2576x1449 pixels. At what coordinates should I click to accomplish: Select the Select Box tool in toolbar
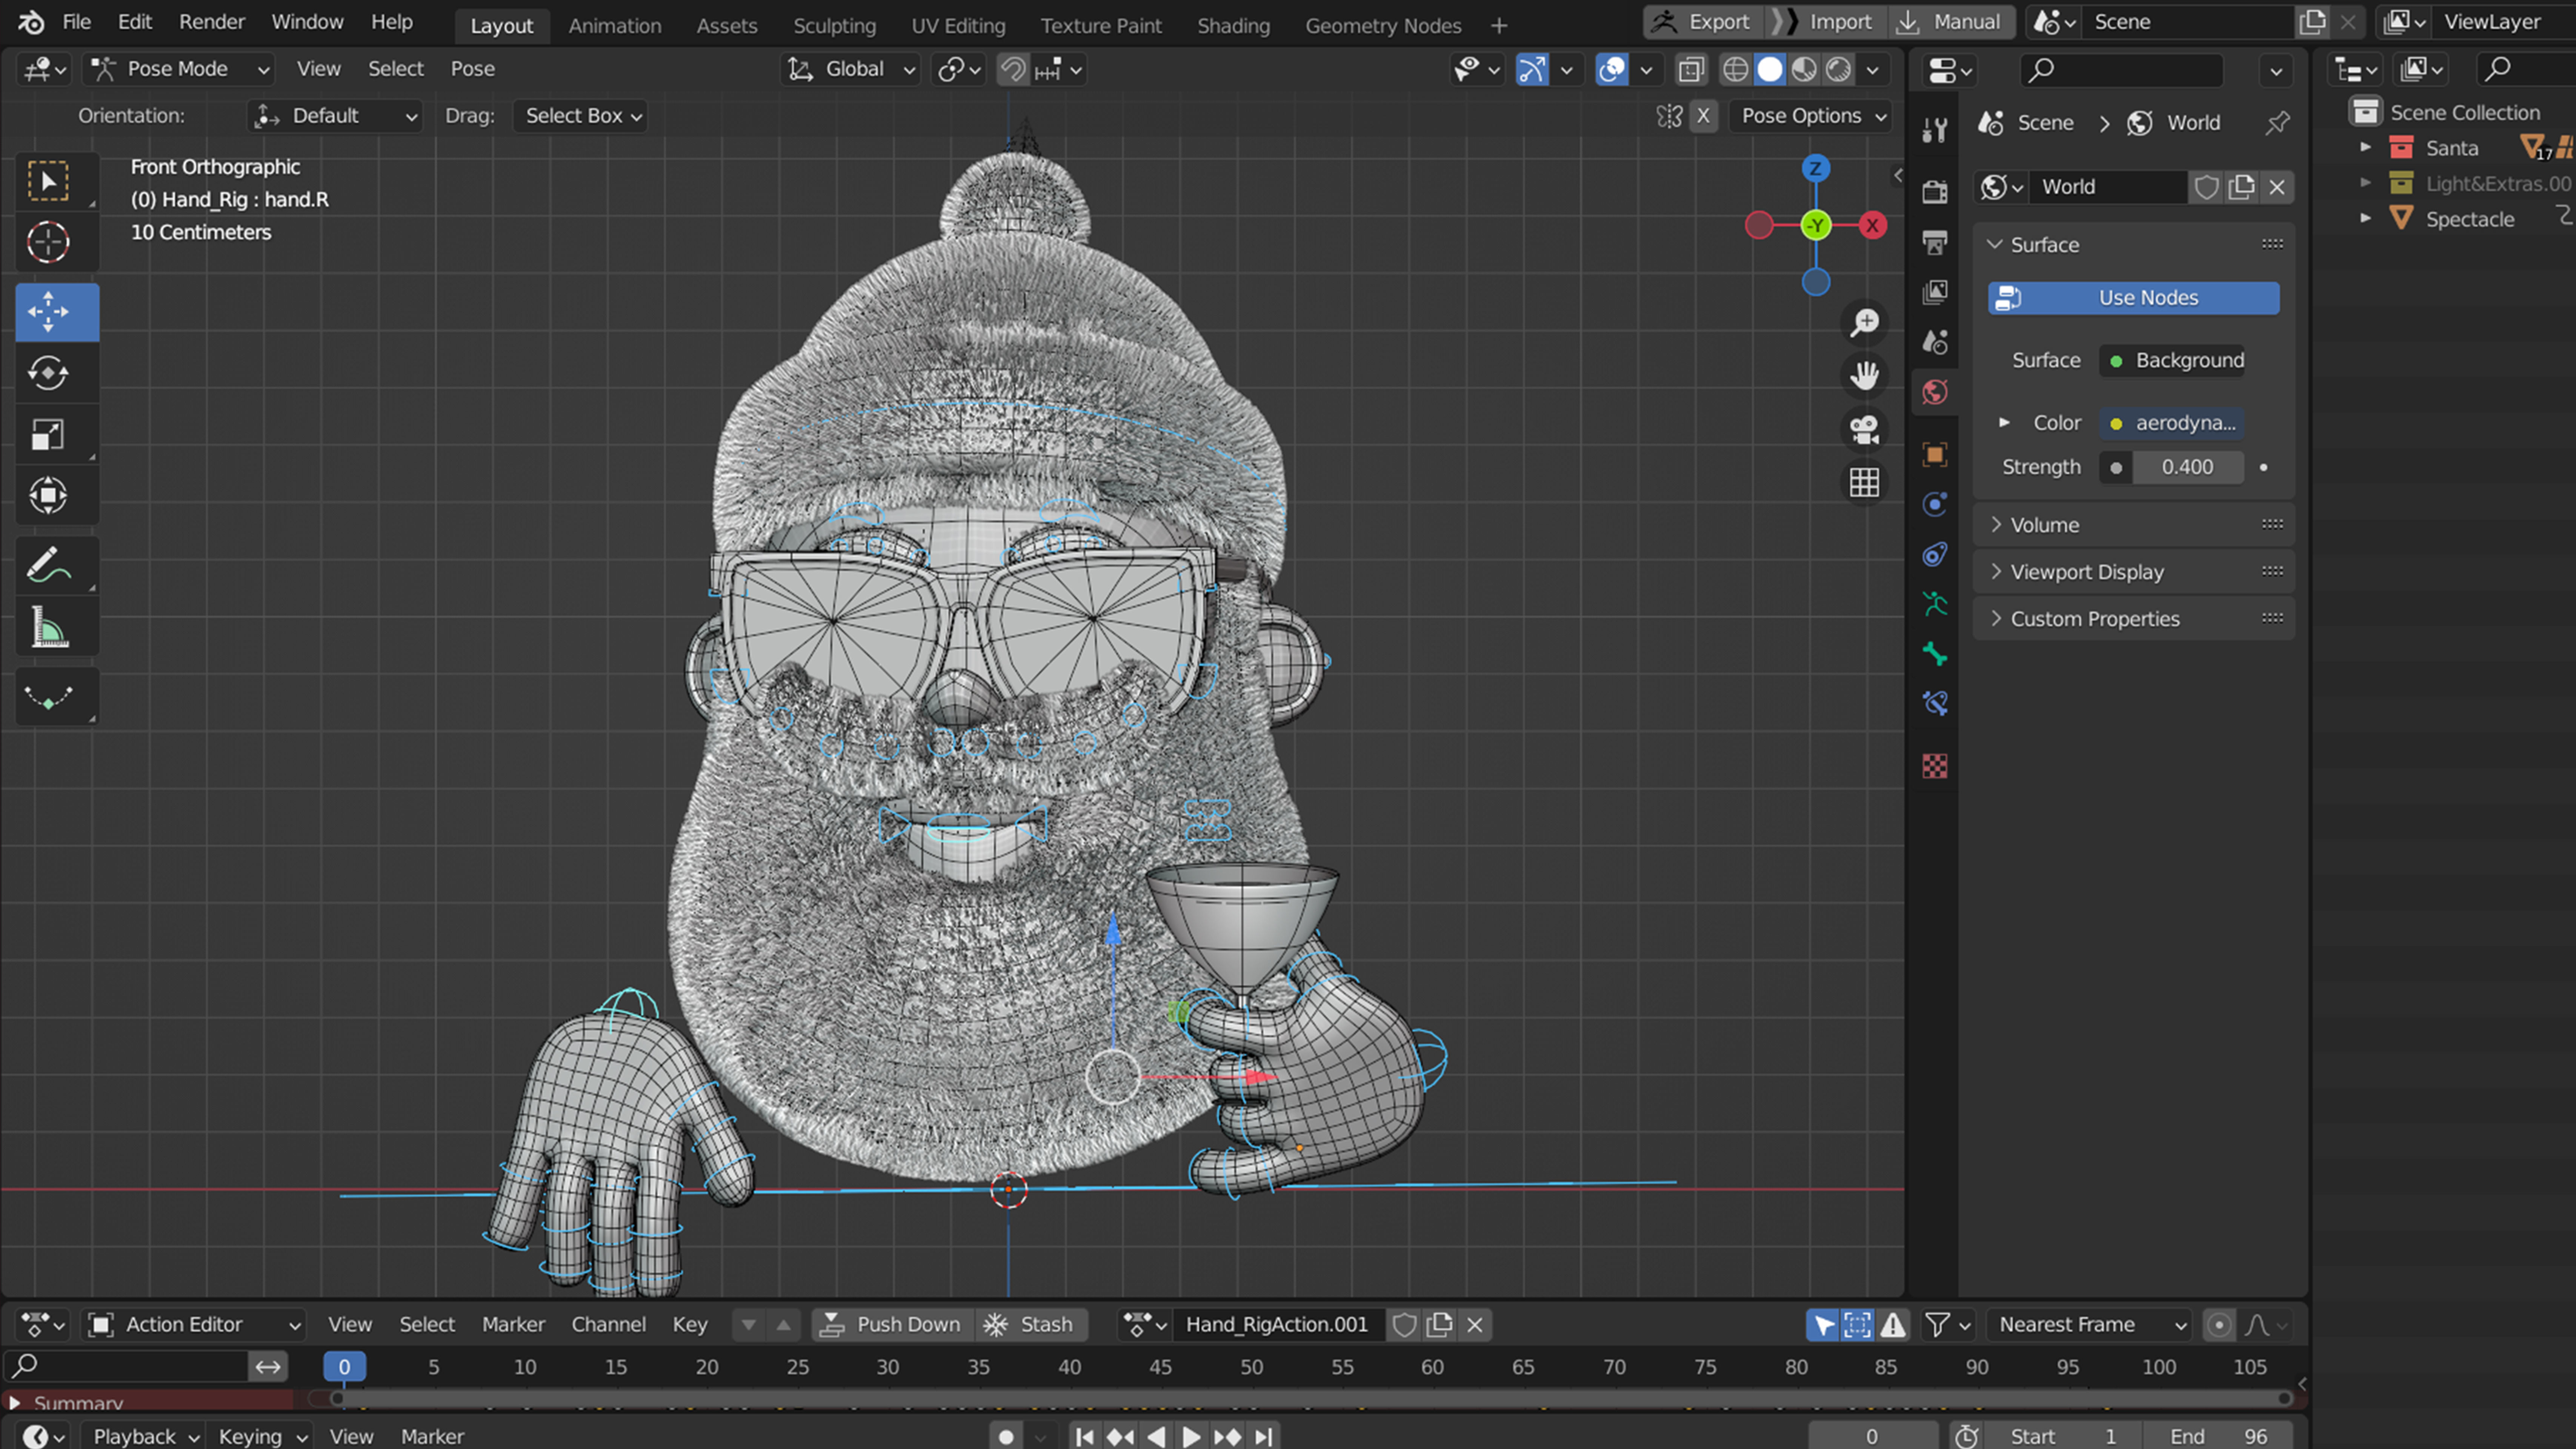click(48, 181)
